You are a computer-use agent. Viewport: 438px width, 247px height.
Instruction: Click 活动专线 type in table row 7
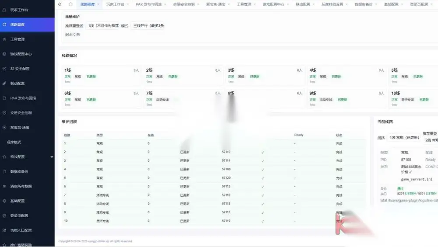(x=102, y=195)
